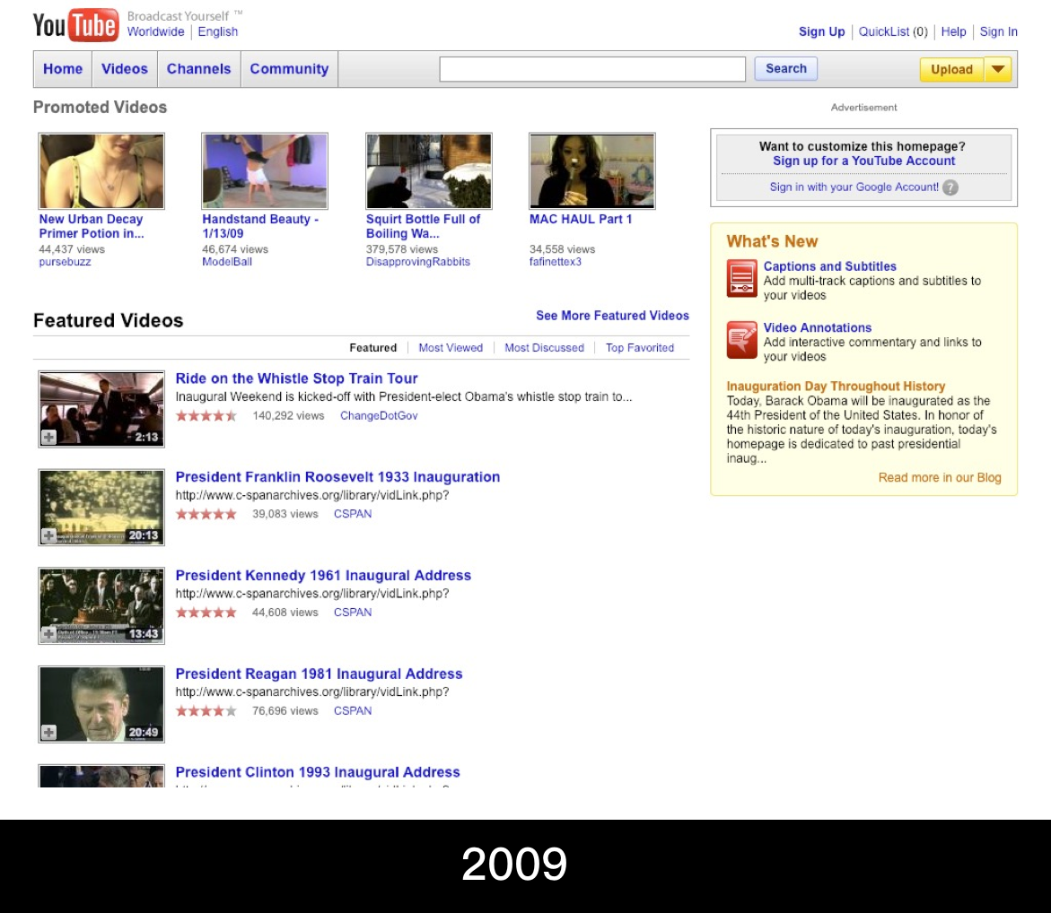The width and height of the screenshot is (1051, 913).
Task: Open President Clinton 1993 Inaugural Address title
Action: pos(318,772)
